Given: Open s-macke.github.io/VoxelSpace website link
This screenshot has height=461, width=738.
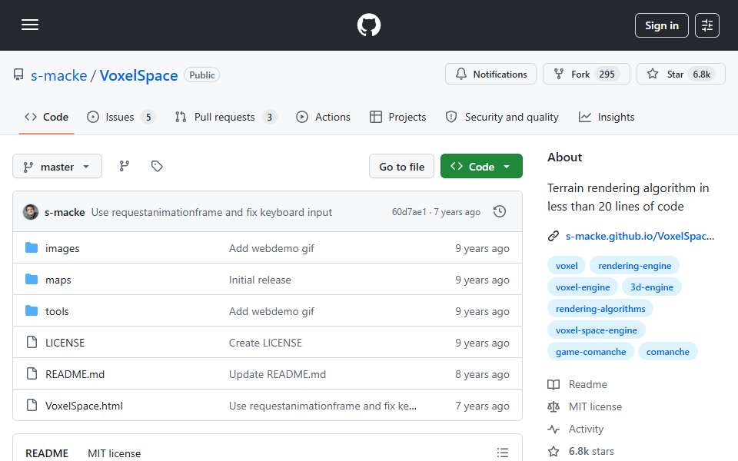Looking at the screenshot, I should (640, 236).
